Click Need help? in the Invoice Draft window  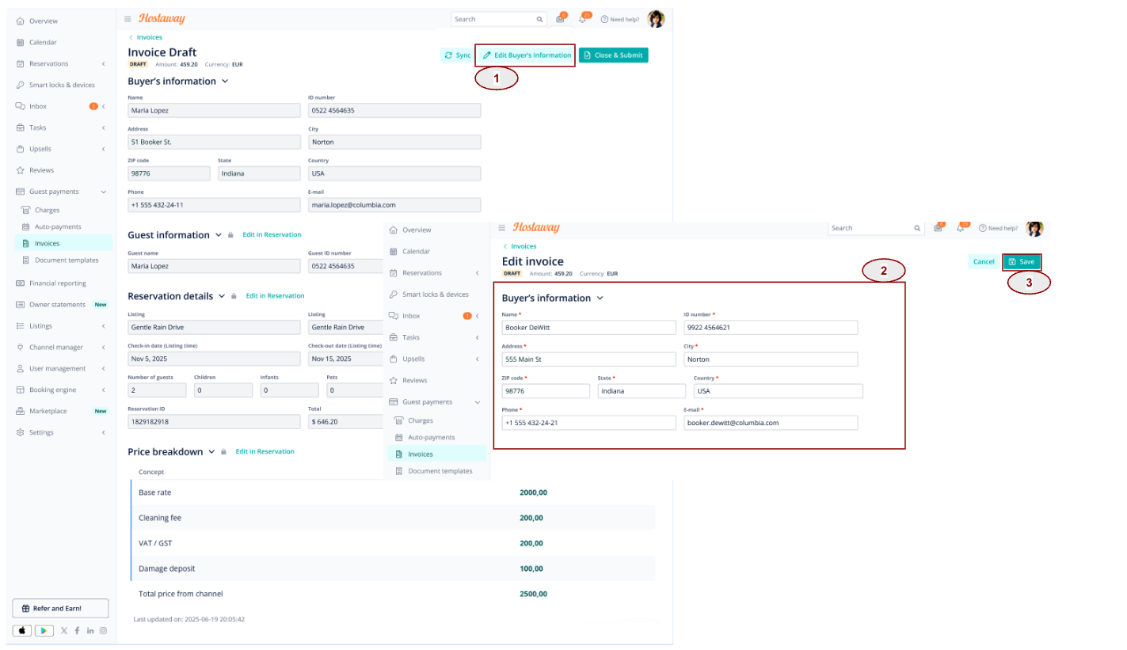pyautogui.click(x=620, y=19)
